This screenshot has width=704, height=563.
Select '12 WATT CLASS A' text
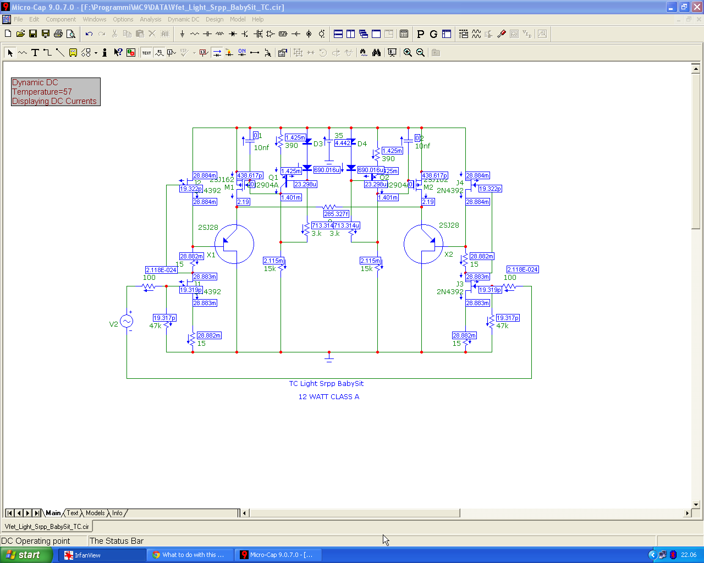328,397
